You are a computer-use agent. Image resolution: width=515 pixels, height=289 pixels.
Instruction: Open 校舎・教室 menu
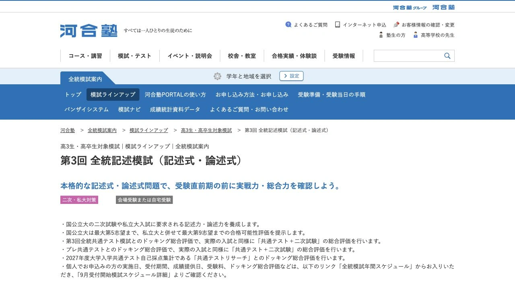242,56
